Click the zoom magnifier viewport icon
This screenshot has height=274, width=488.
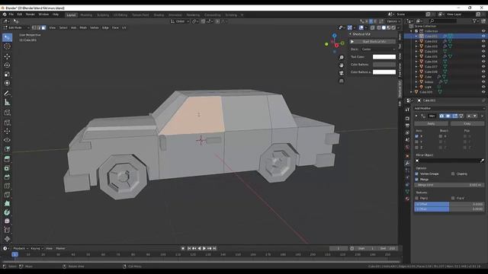[342, 58]
